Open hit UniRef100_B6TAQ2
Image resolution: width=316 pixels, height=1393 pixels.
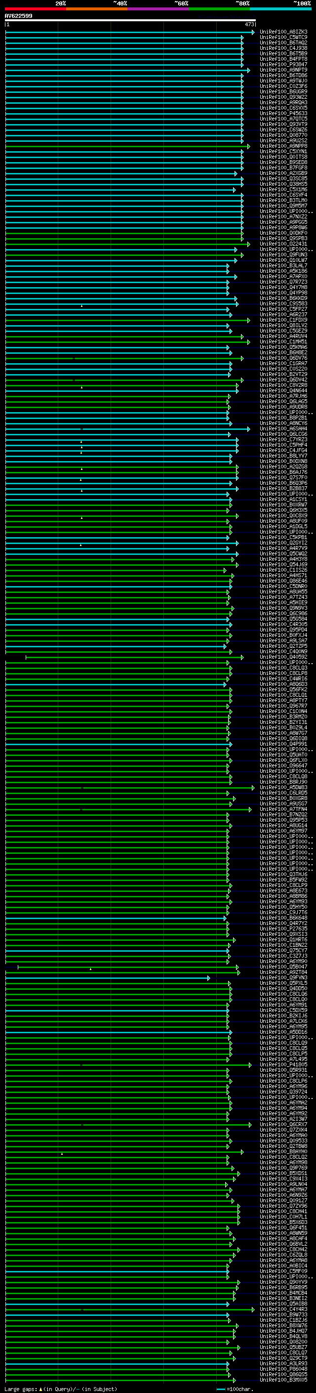point(283,42)
